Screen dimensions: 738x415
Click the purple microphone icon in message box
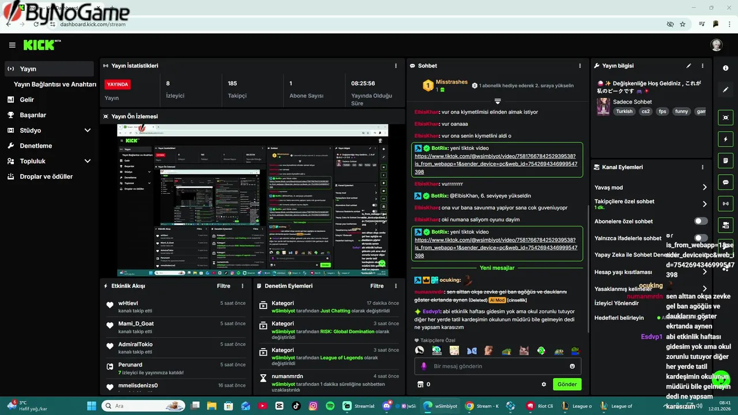click(424, 366)
